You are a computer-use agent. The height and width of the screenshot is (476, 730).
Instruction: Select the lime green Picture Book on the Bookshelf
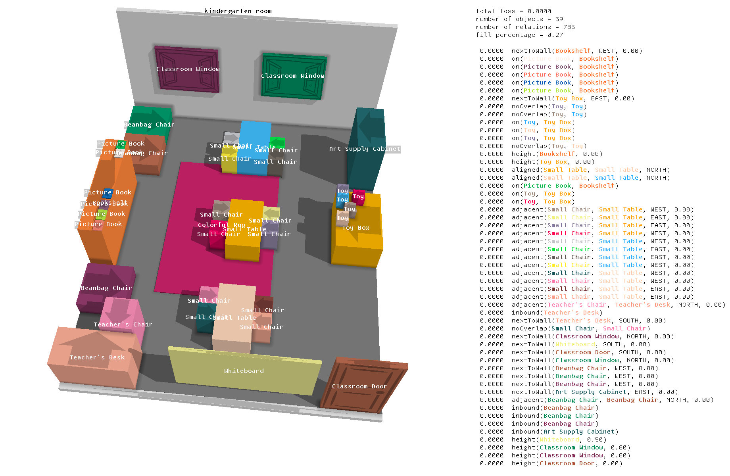pos(102,215)
